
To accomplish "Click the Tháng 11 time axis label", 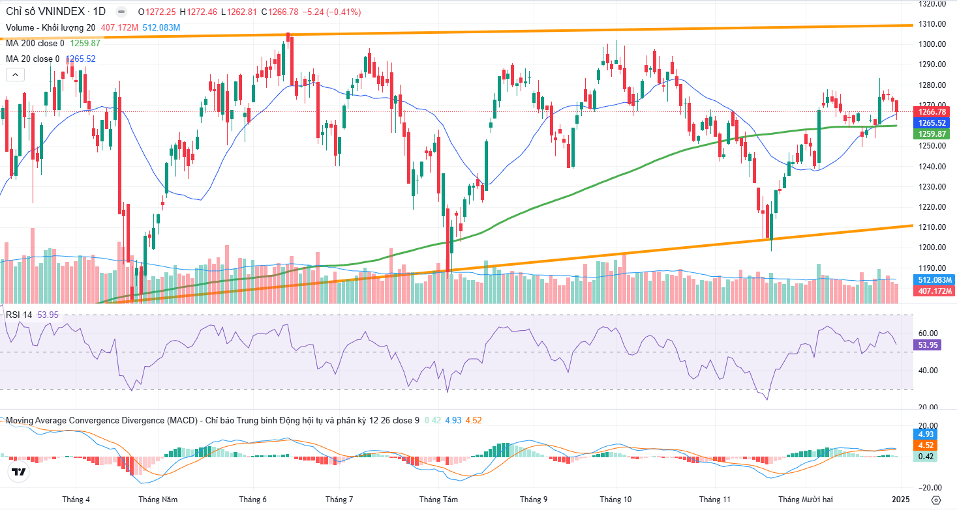I will 716,500.
